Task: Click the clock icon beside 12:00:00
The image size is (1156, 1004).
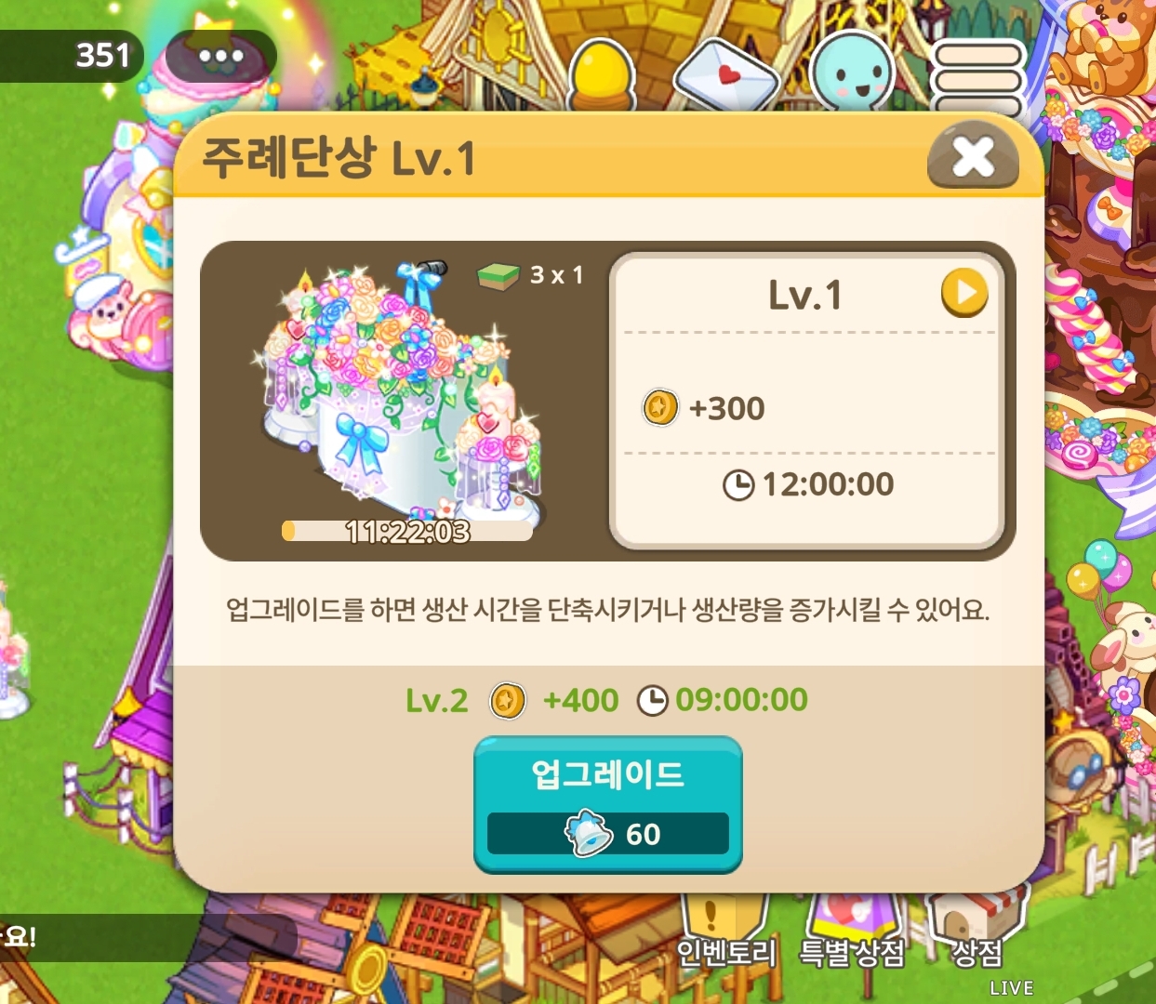Action: 738,484
